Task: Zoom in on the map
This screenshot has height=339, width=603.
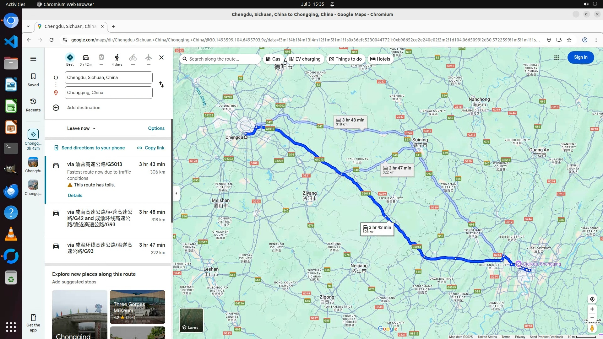Action: pos(592,309)
